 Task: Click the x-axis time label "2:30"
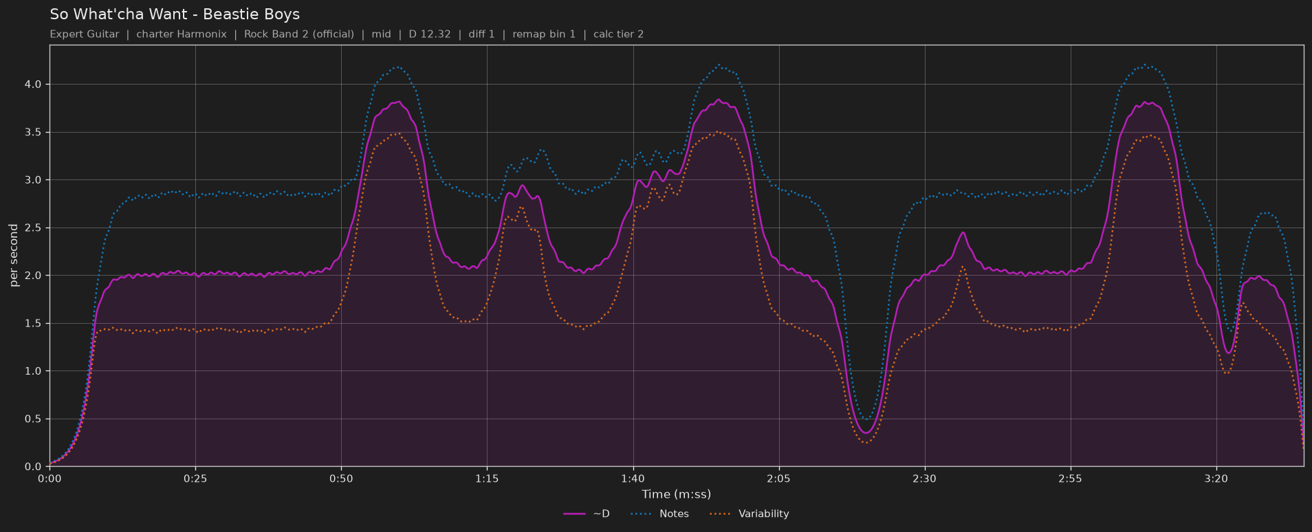(924, 479)
